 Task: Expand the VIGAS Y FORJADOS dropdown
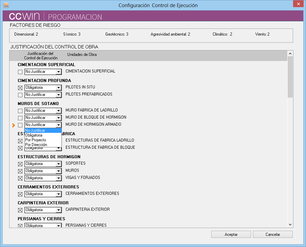click(x=58, y=179)
